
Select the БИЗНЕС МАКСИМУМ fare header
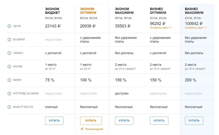pyautogui.click(x=194, y=11)
